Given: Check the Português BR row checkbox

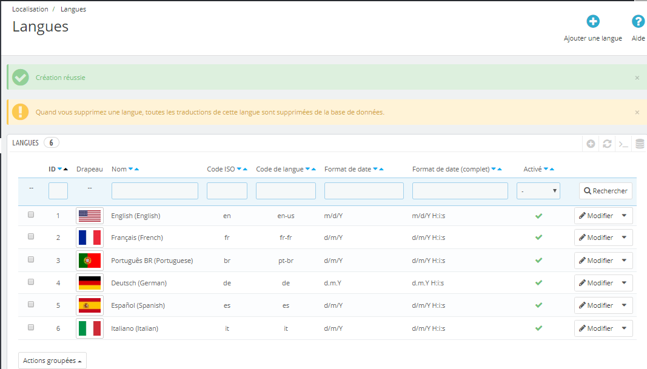Looking at the screenshot, I should (31, 259).
